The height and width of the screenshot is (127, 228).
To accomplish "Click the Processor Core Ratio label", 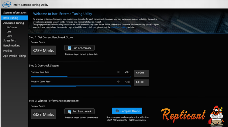I will pyautogui.click(x=40, y=72).
